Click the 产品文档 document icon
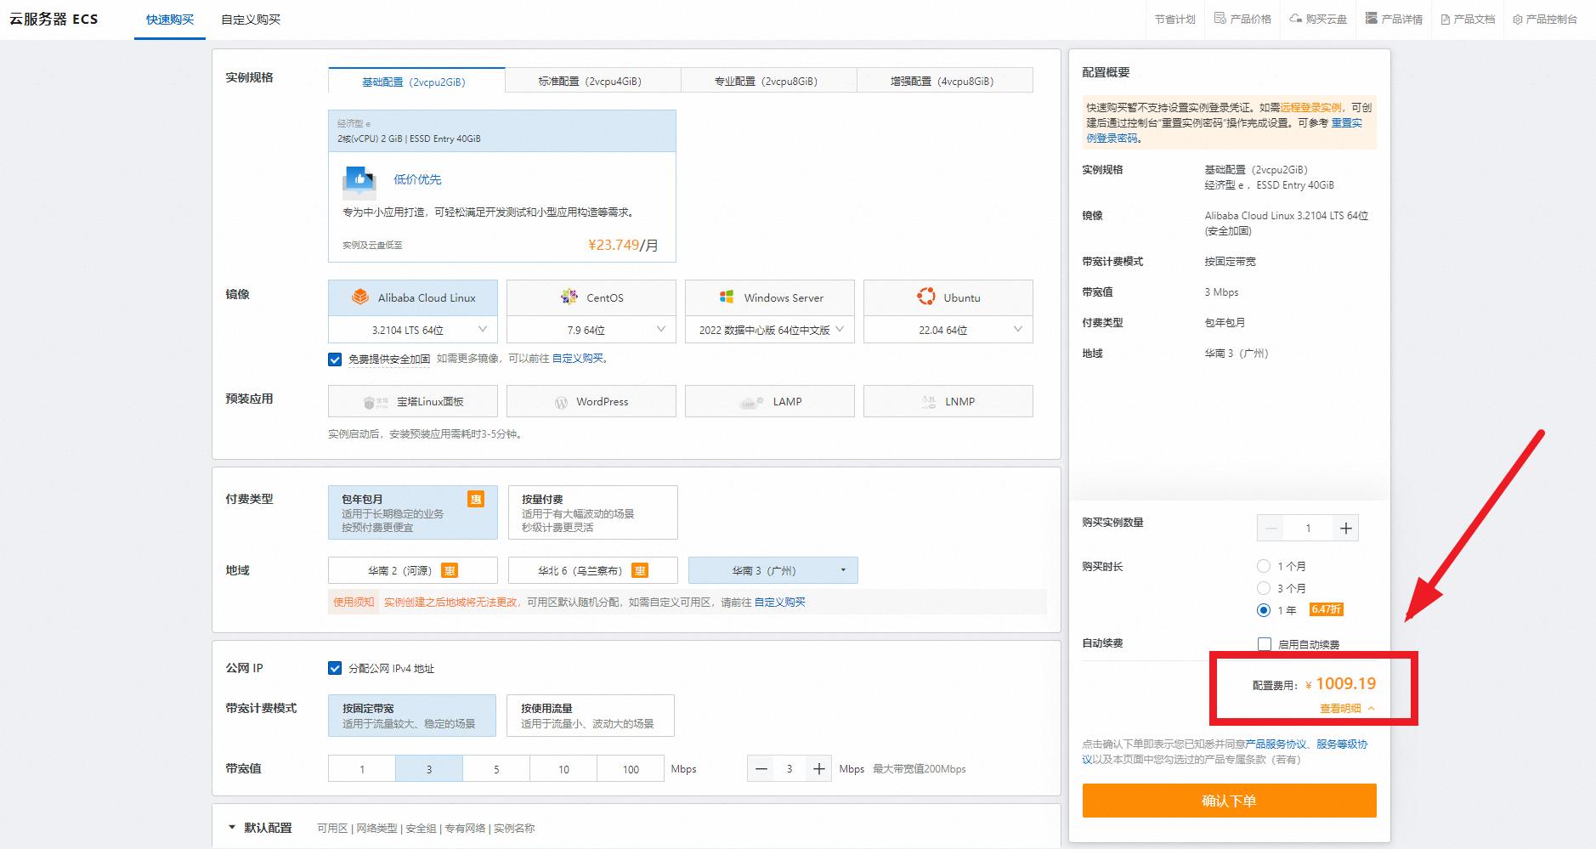 coord(1445,20)
